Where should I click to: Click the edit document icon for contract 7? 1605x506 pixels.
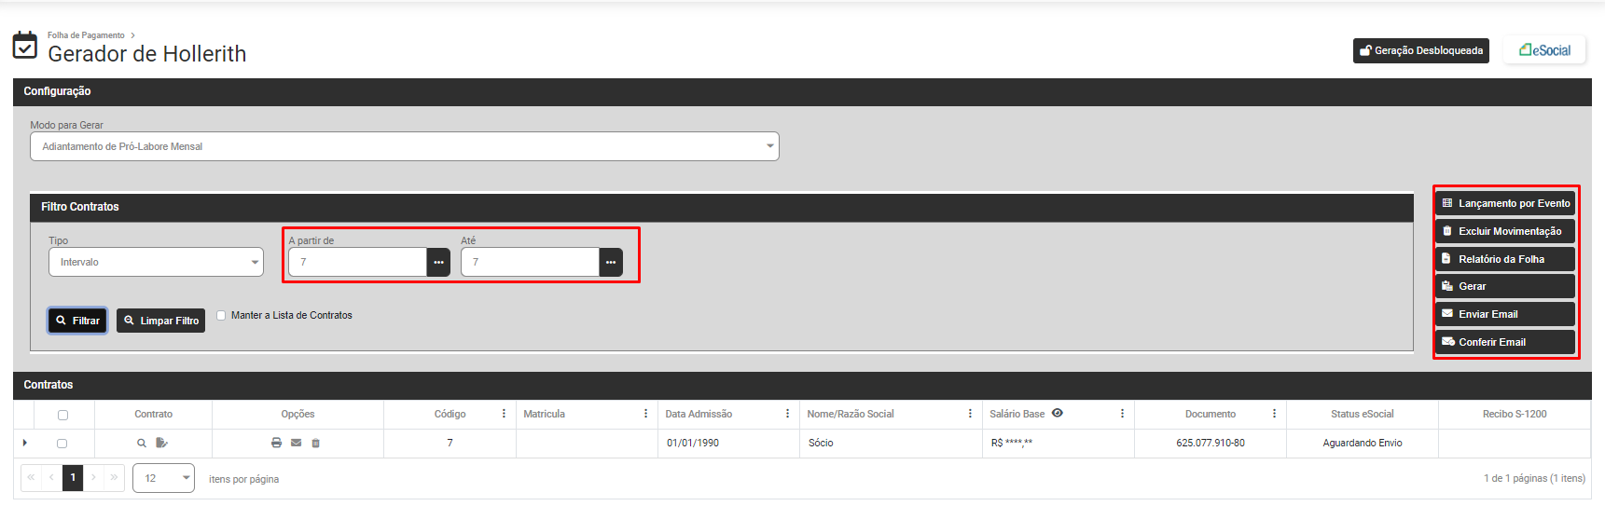[x=161, y=444]
